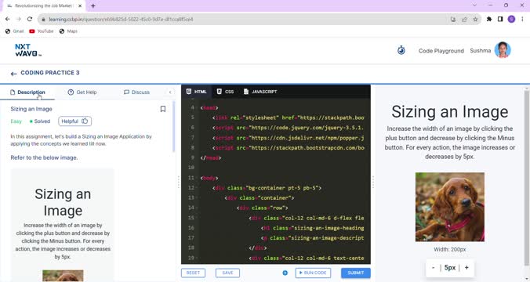Click the RUN CODE button
Image resolution: width=530 pixels, height=282 pixels.
[313, 273]
